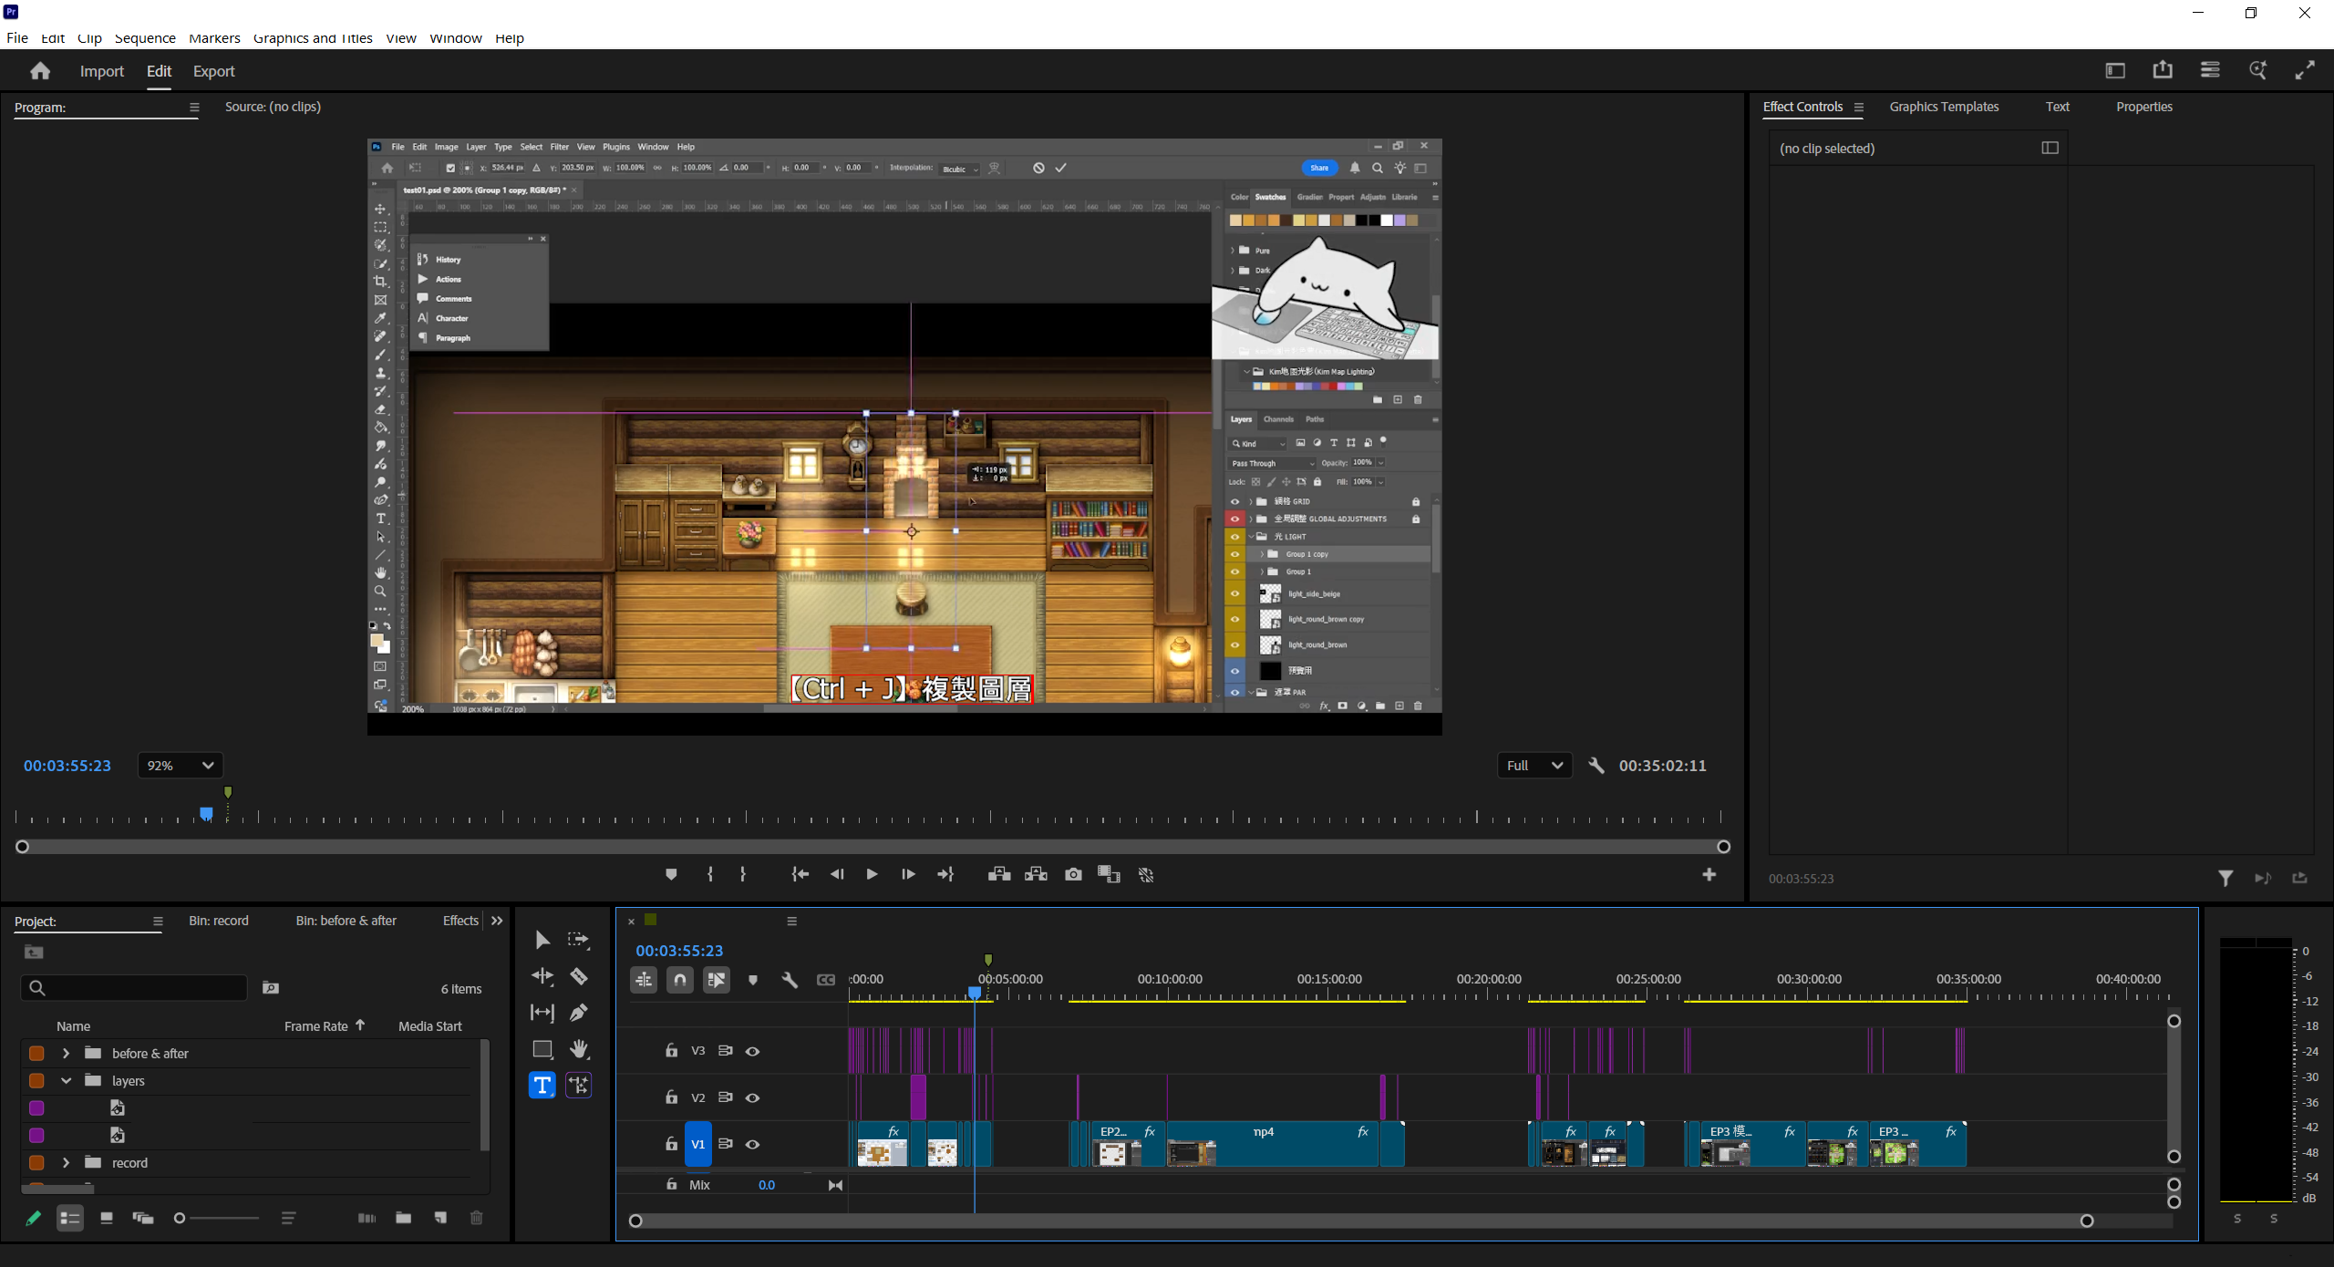Select the Slip tool

pyautogui.click(x=542, y=1013)
